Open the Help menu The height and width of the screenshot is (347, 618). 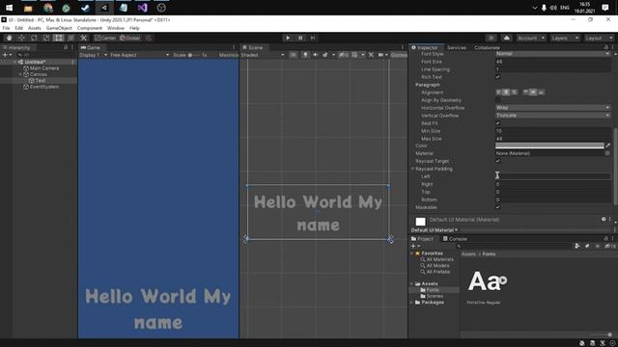point(134,28)
